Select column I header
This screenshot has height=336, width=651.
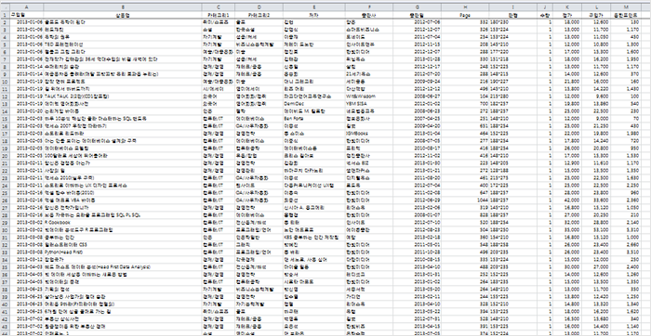[x=512, y=7]
